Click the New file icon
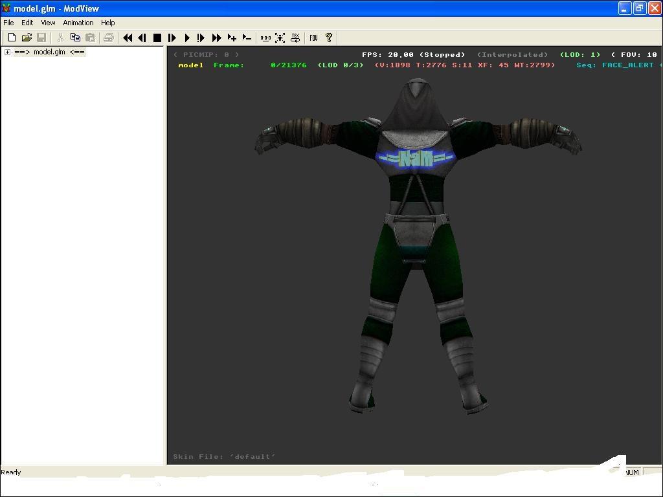 pos(12,38)
